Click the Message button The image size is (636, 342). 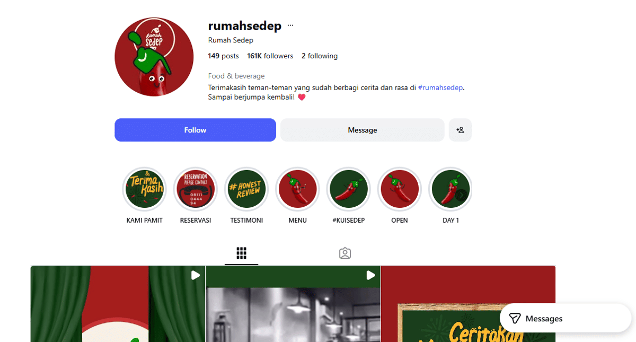click(x=363, y=130)
